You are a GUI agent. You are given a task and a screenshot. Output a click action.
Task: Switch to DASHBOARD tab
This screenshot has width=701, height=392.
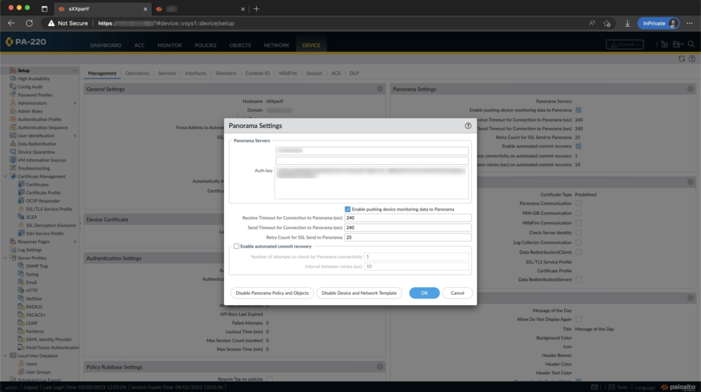pos(105,45)
